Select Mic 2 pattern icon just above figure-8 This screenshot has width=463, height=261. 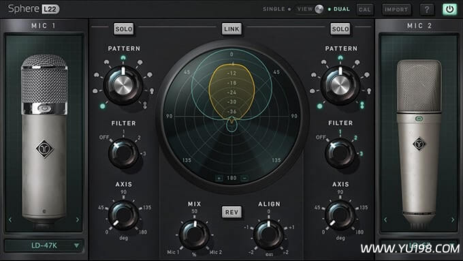[x=369, y=91]
